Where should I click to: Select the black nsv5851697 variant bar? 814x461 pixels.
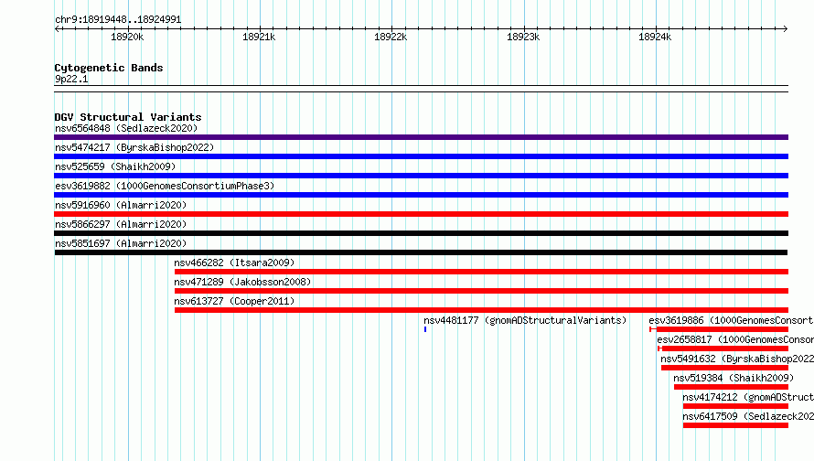421,252
